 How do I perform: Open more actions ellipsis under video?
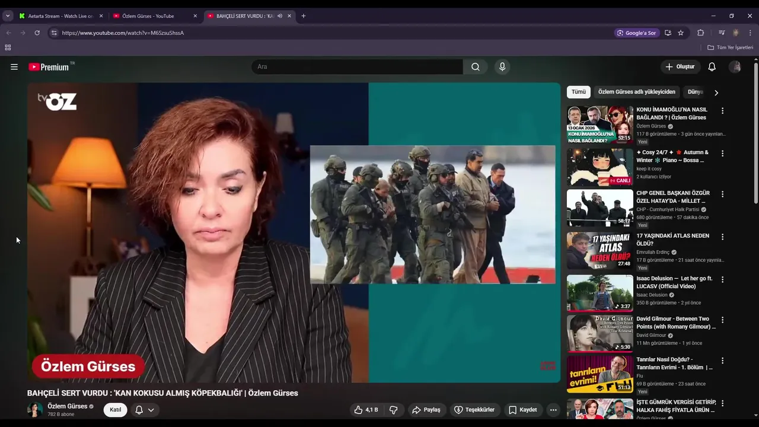pyautogui.click(x=553, y=410)
